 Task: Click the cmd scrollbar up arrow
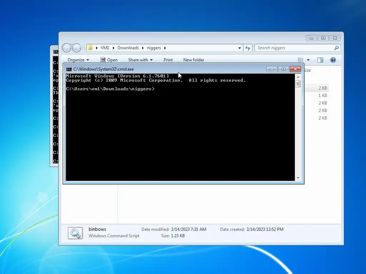pos(298,77)
